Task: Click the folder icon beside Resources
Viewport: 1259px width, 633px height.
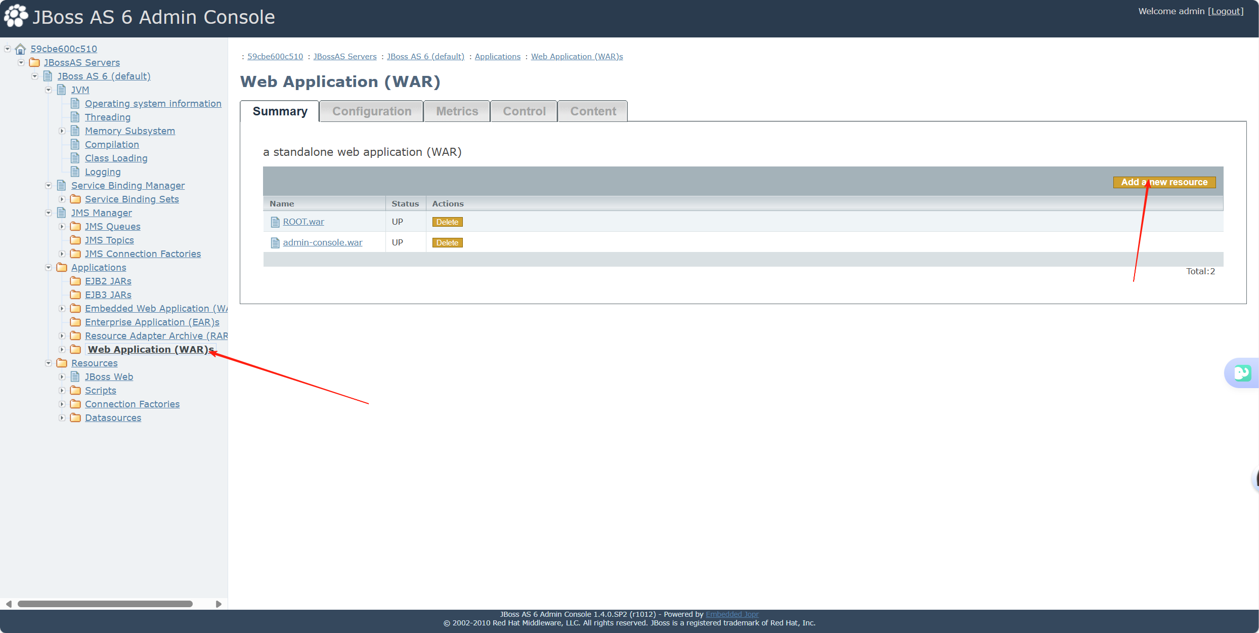Action: pyautogui.click(x=62, y=363)
